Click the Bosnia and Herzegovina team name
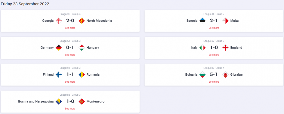 (x=36, y=102)
